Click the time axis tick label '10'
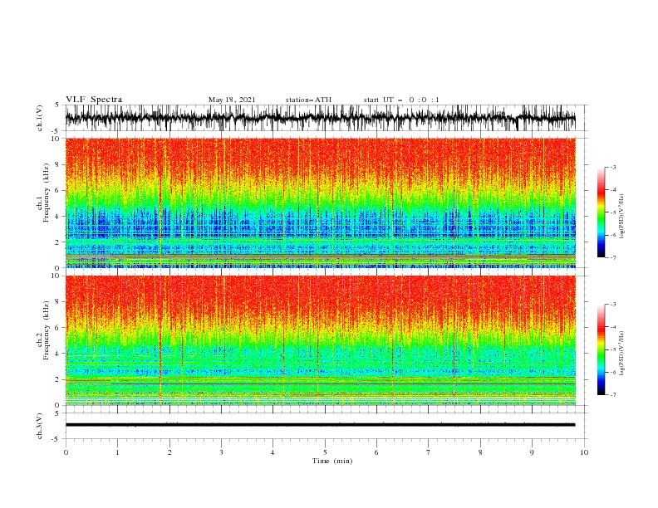658x508 pixels. click(584, 452)
